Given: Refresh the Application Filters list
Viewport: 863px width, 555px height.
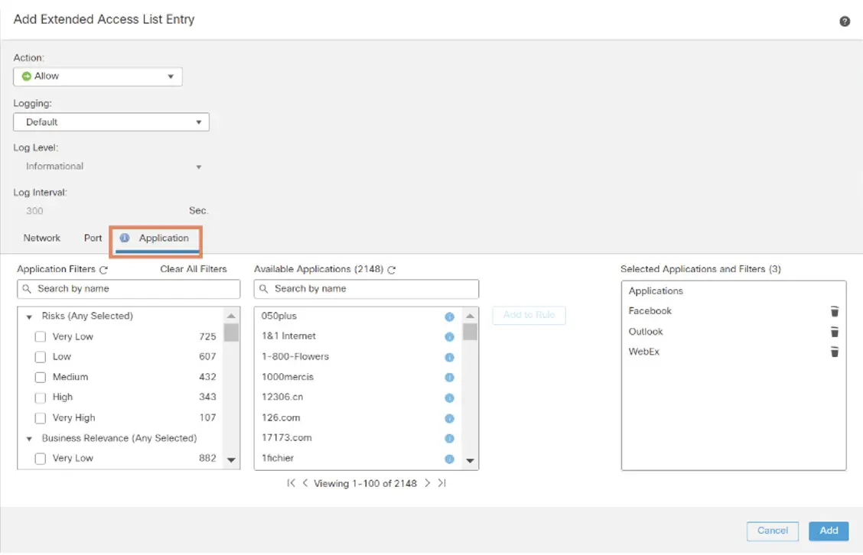Looking at the screenshot, I should (x=103, y=268).
